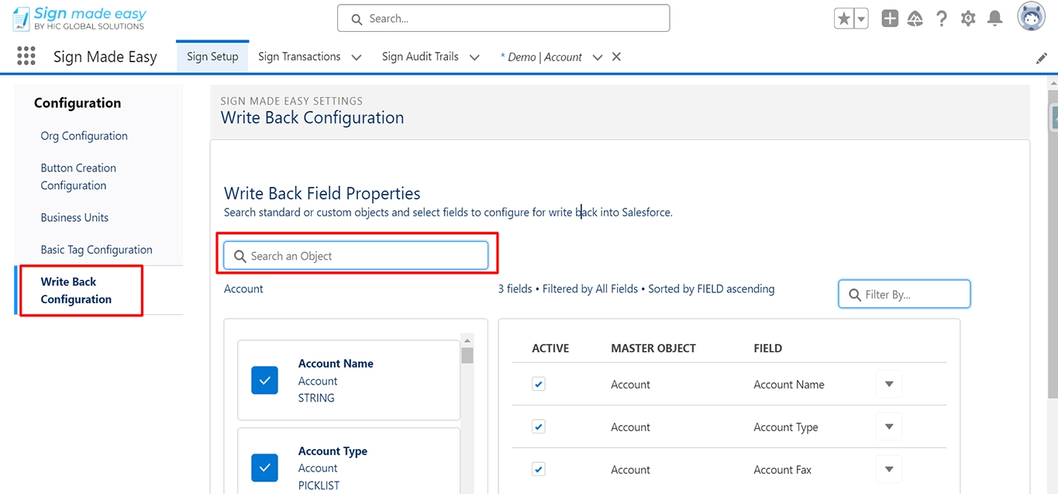Click the pencil edit navigation icon
Viewport: 1058px width, 494px height.
click(x=1042, y=58)
